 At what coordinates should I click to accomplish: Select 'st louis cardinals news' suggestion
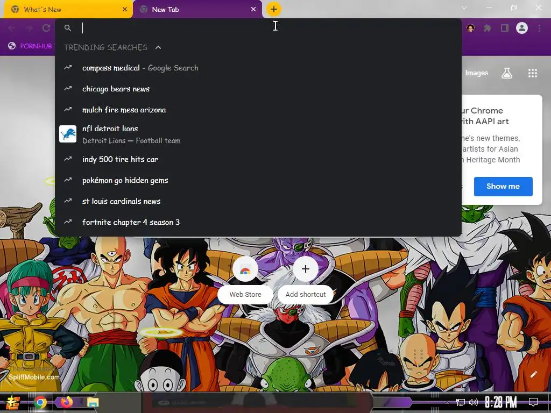tap(258, 201)
